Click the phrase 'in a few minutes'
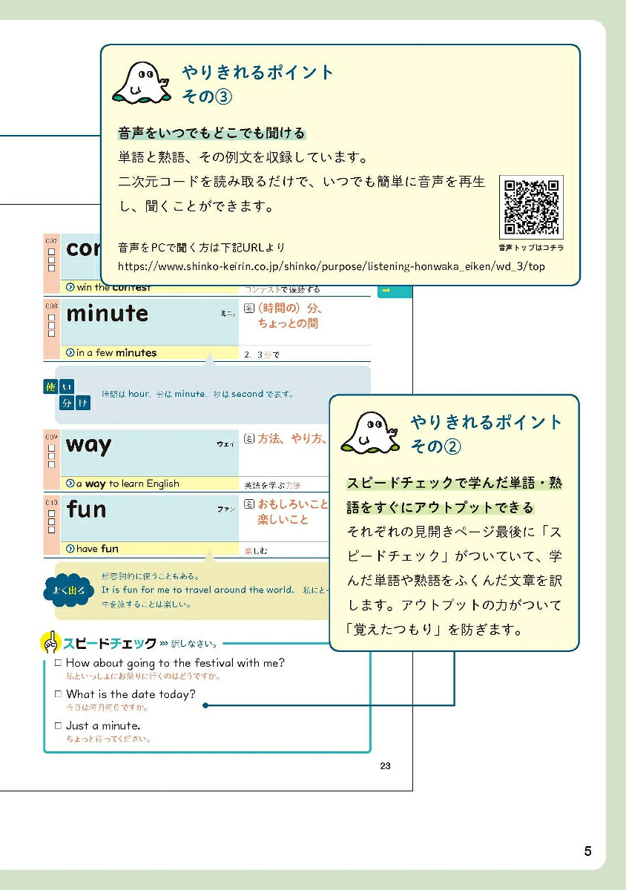 click(x=116, y=353)
